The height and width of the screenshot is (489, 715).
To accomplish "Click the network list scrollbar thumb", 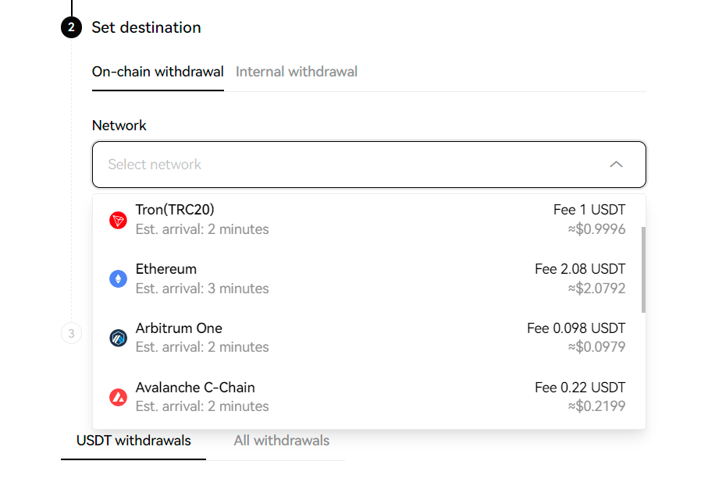I will click(x=643, y=269).
